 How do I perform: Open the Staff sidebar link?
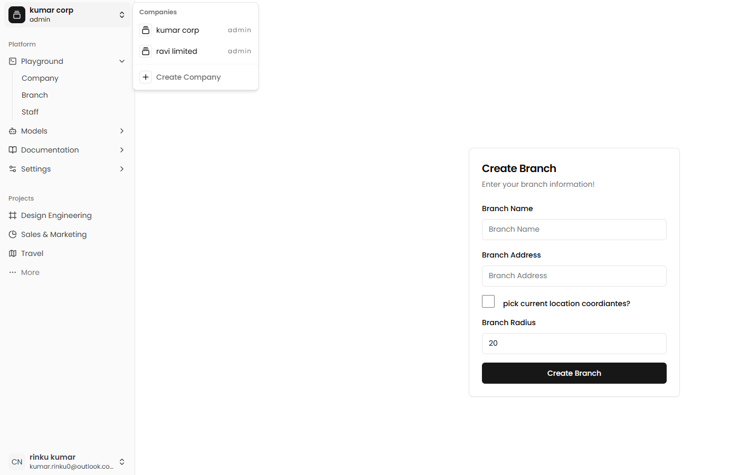pos(30,112)
